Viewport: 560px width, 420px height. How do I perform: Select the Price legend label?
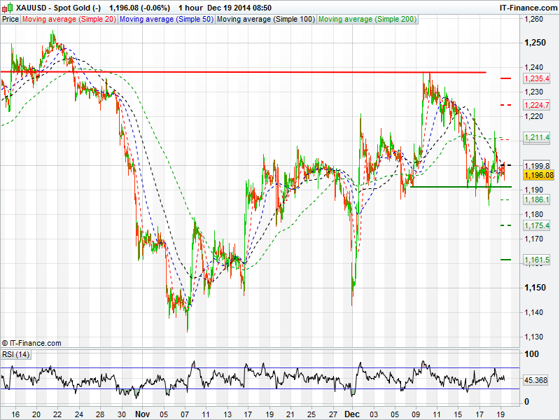click(10, 20)
